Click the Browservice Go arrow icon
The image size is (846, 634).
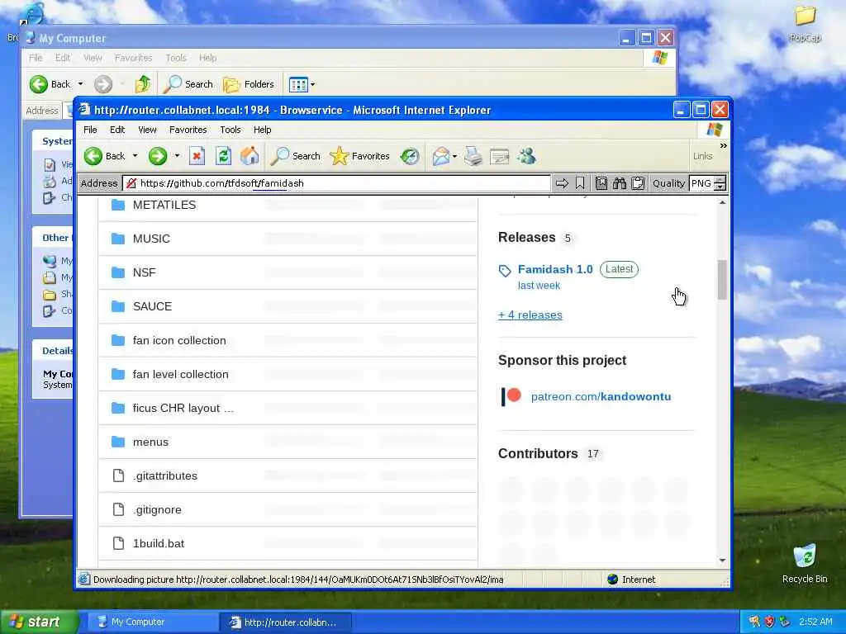click(x=562, y=184)
